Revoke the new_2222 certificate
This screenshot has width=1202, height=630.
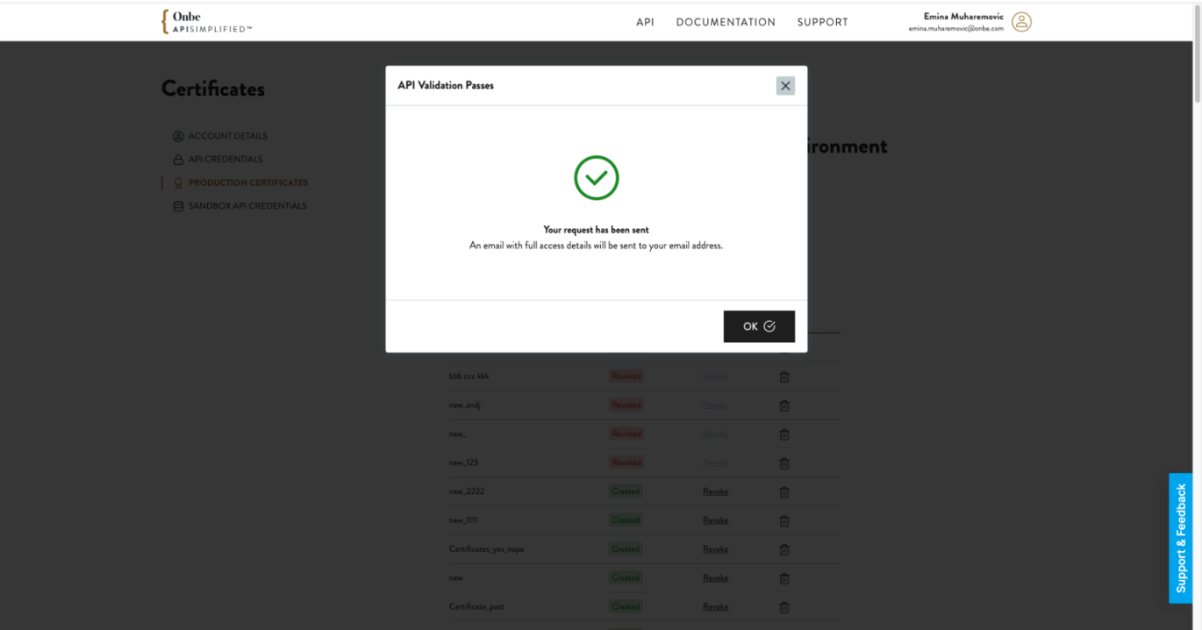(x=715, y=491)
